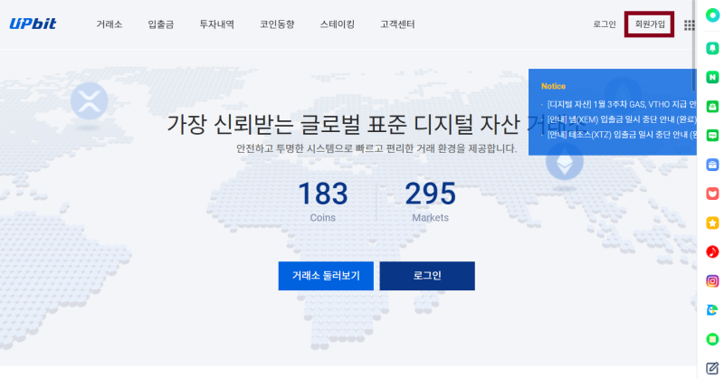This screenshot has width=724, height=379.
Task: Open the GAS, VTHO 지급 notice
Action: 622,104
